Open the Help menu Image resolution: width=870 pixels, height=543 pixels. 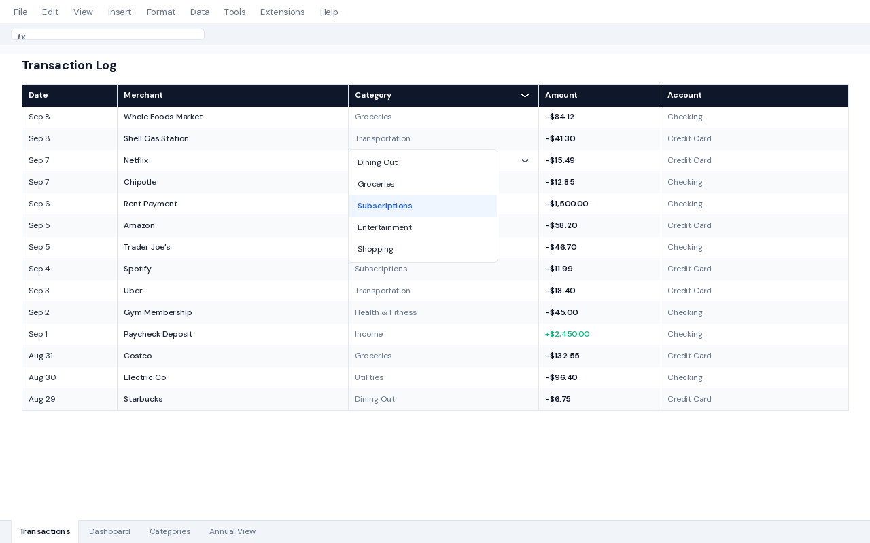tap(329, 12)
